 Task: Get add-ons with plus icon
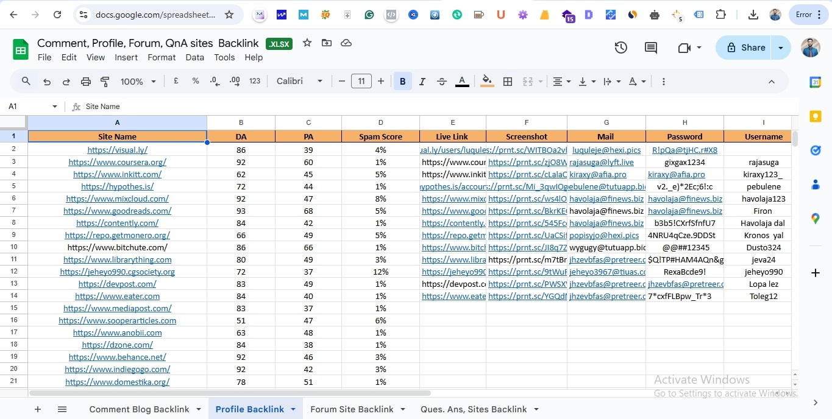pos(816,273)
